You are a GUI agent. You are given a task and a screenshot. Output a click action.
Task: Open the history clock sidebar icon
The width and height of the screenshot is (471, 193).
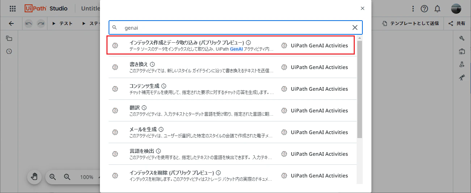pos(9,51)
